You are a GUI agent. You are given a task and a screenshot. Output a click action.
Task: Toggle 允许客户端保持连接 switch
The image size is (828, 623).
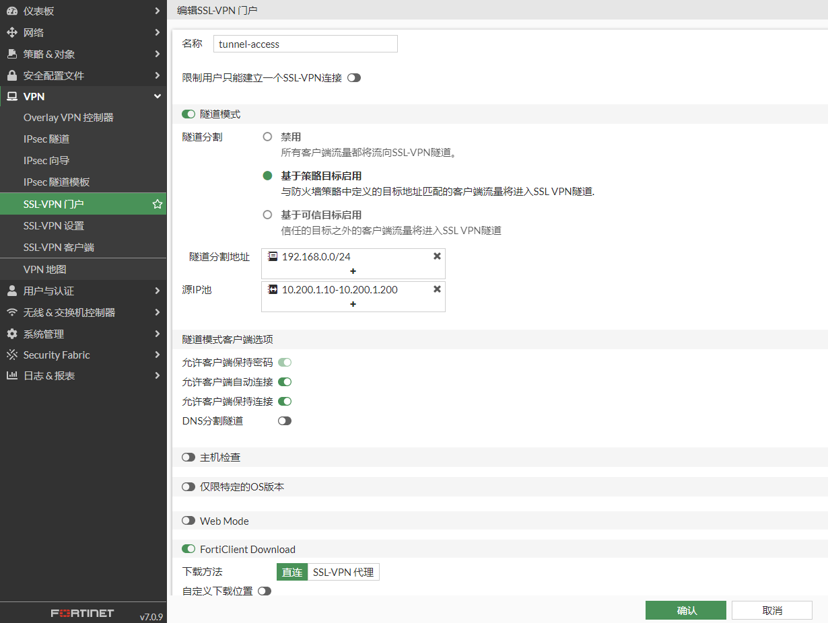tap(285, 401)
